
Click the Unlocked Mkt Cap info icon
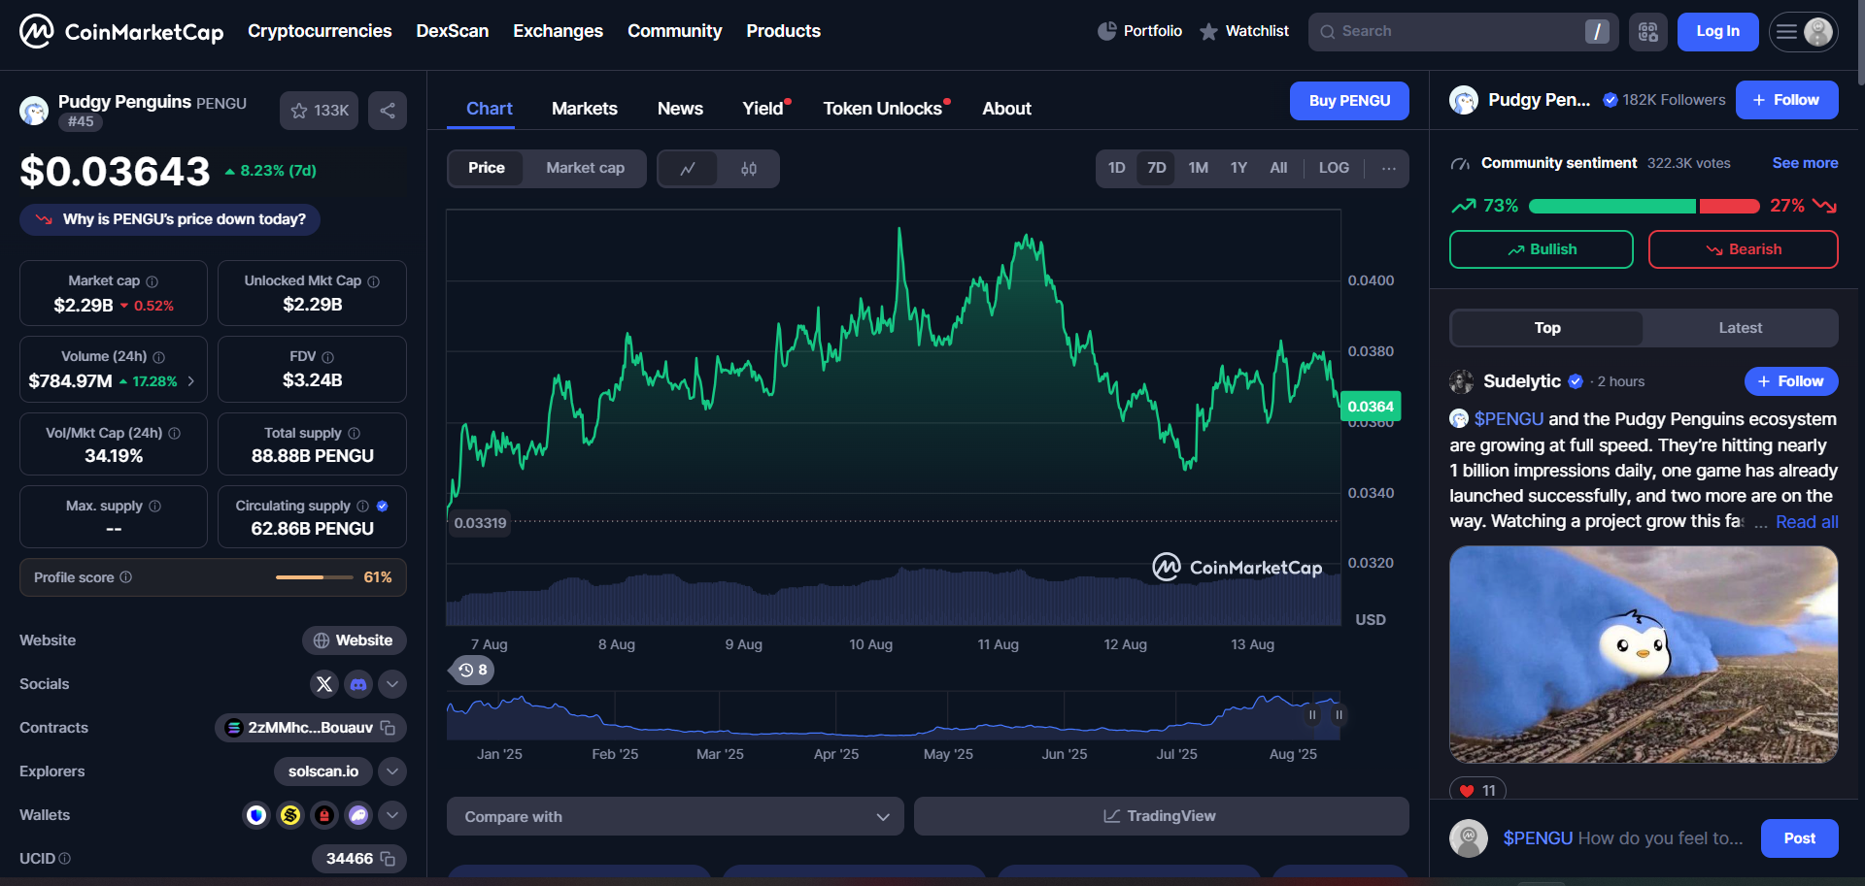click(374, 281)
